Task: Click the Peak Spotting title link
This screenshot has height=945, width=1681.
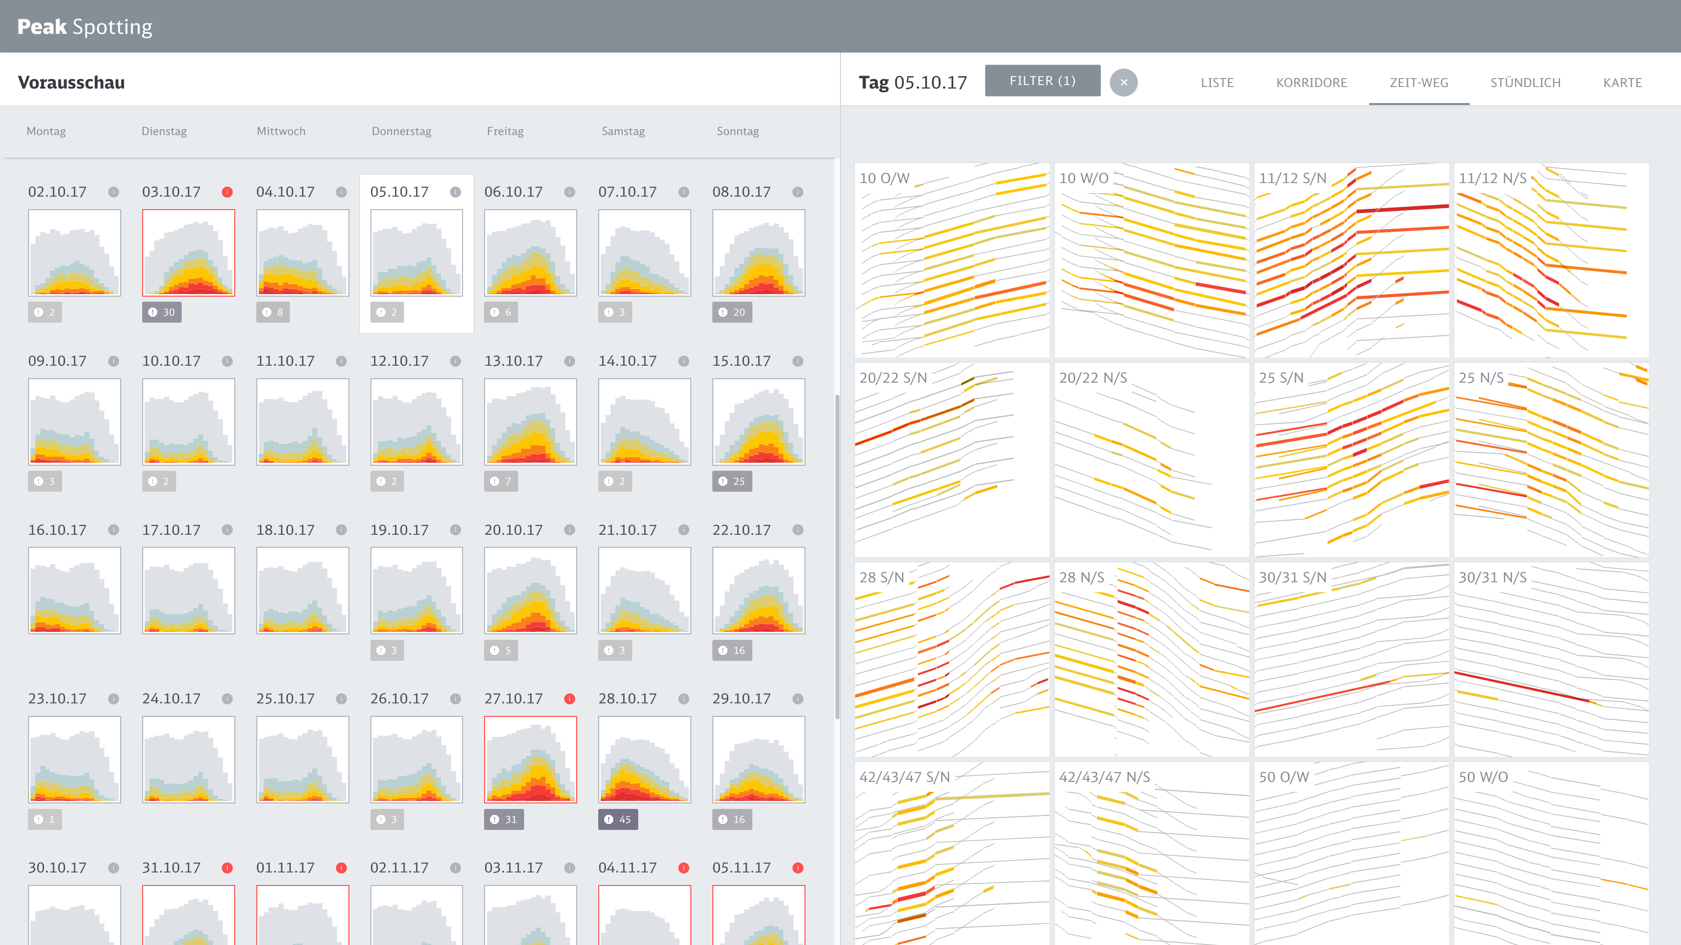Action: 84,26
